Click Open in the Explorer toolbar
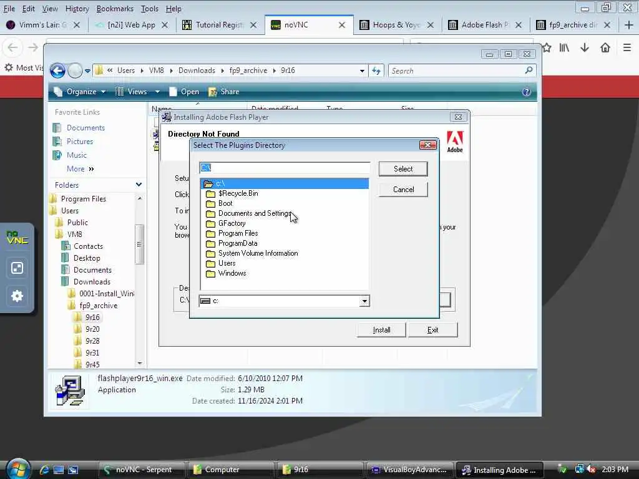The image size is (639, 479). pyautogui.click(x=184, y=92)
